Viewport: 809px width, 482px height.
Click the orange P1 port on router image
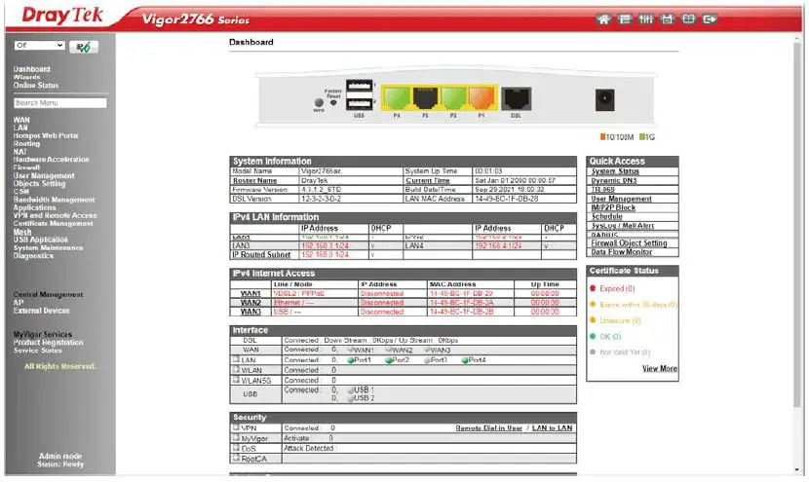[x=482, y=98]
